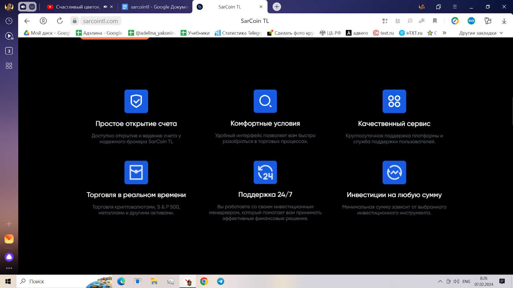Bookmark this page with the bookmark icon

pyautogui.click(x=435, y=21)
